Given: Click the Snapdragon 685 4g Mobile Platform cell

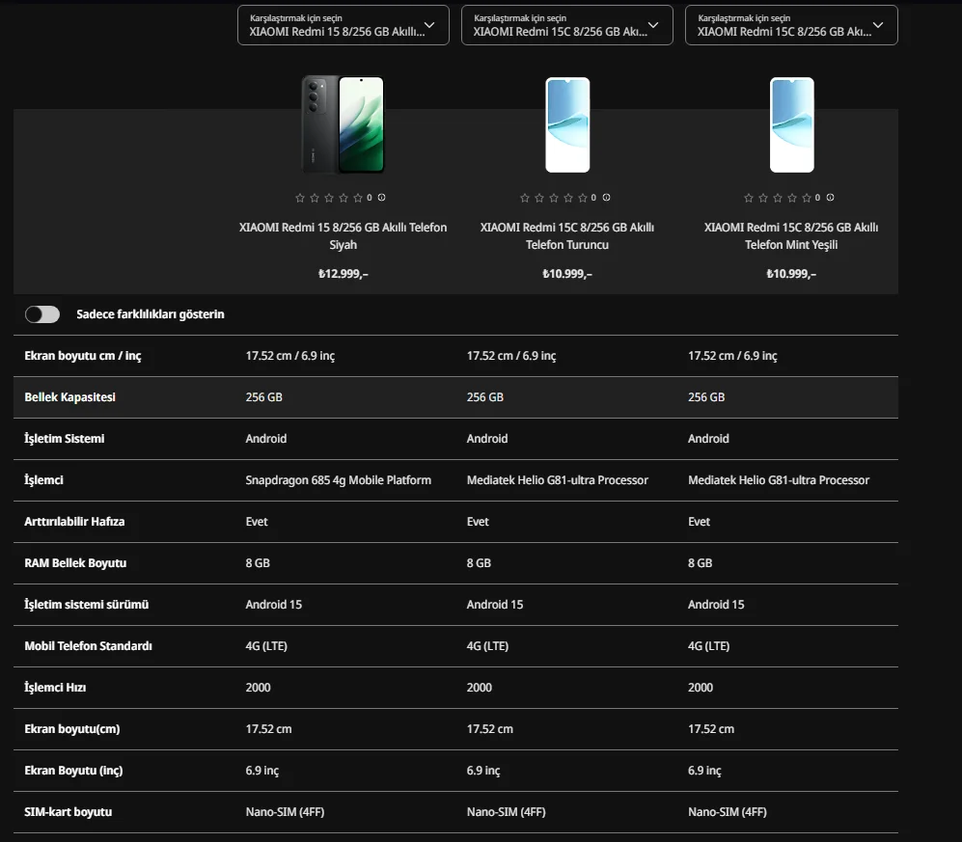Looking at the screenshot, I should click(x=338, y=480).
